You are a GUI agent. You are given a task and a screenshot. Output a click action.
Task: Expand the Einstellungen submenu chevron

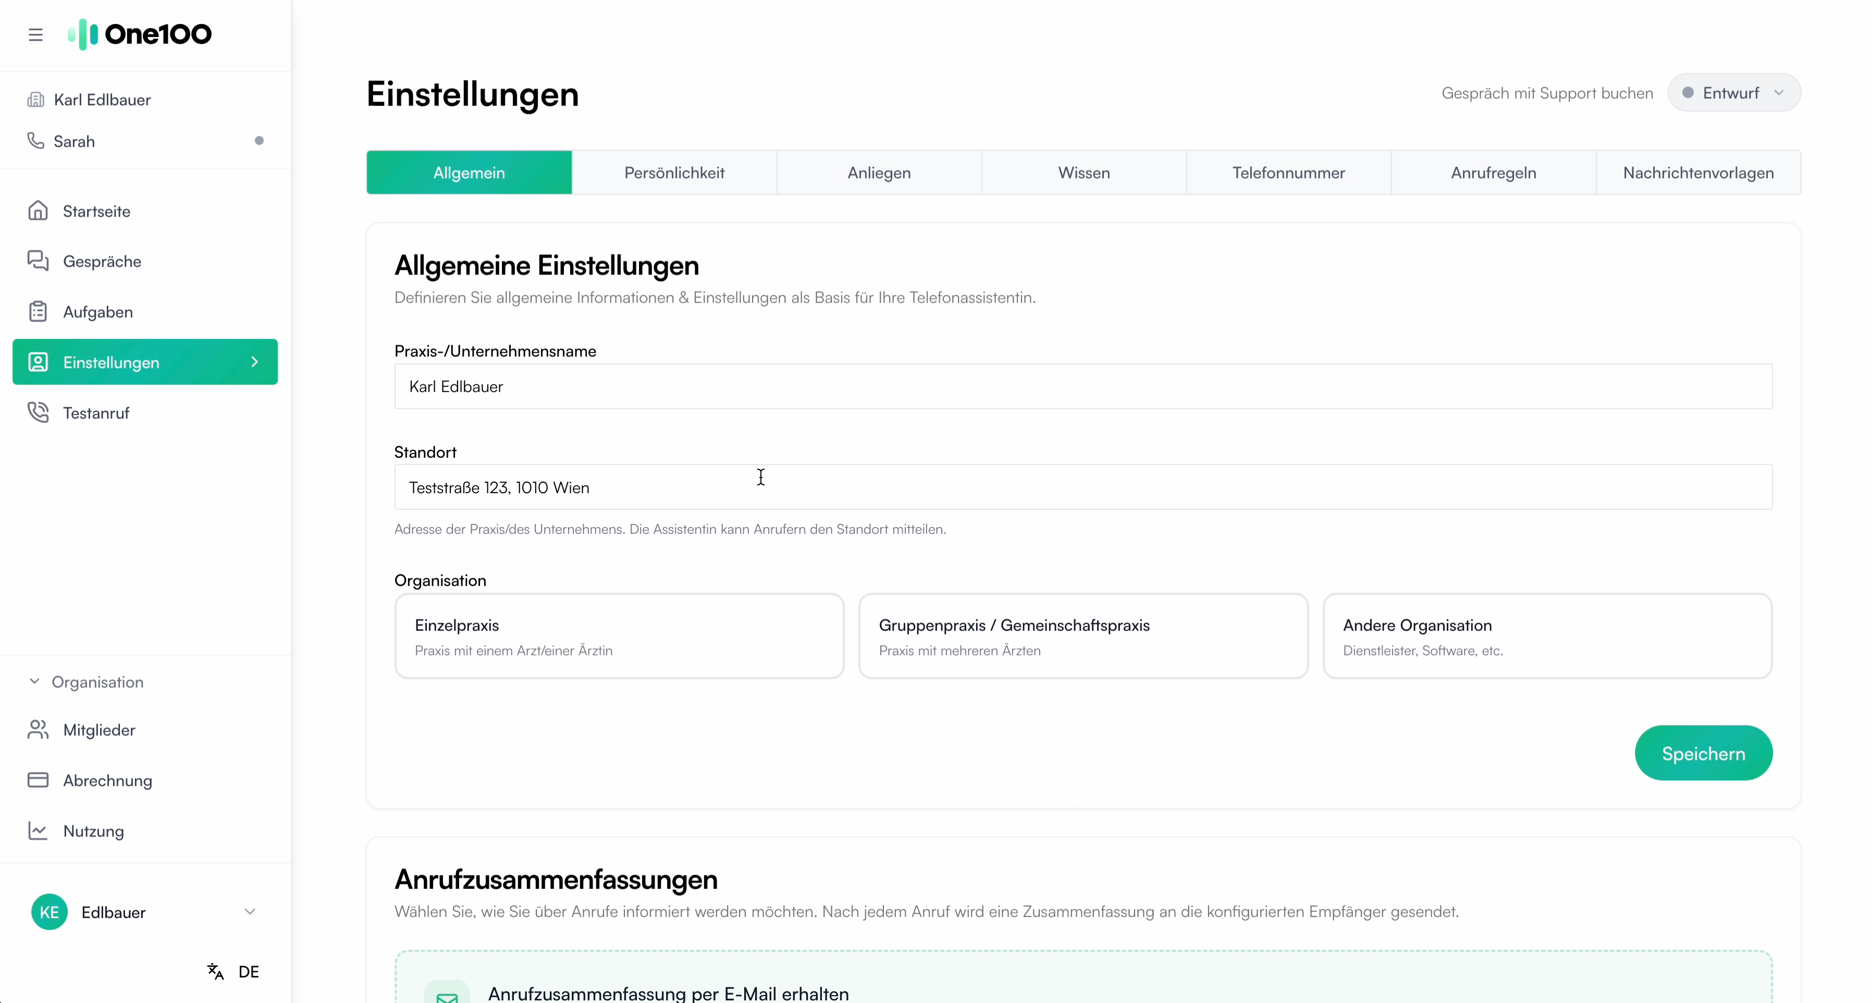254,361
